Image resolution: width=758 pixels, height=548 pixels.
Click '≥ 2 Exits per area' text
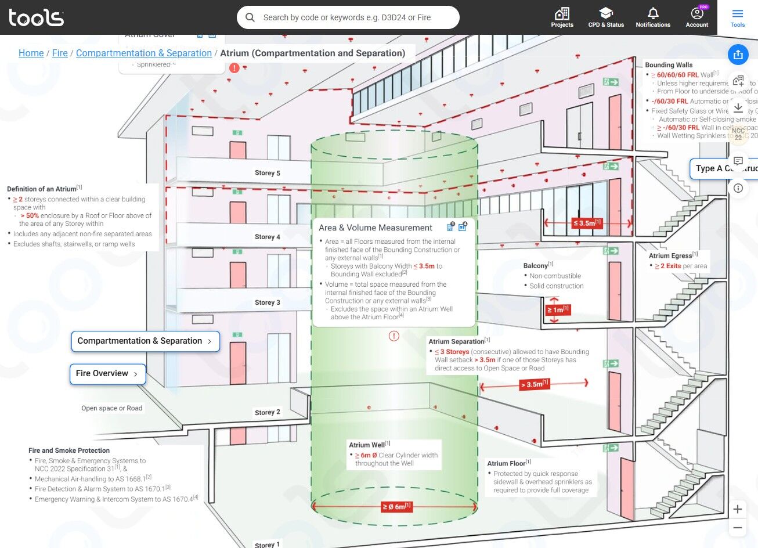[x=681, y=266]
